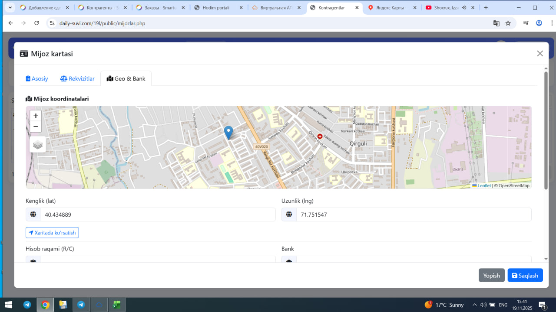The width and height of the screenshot is (556, 312).
Task: Switch to the Rekvizitlar tab
Action: (77, 78)
